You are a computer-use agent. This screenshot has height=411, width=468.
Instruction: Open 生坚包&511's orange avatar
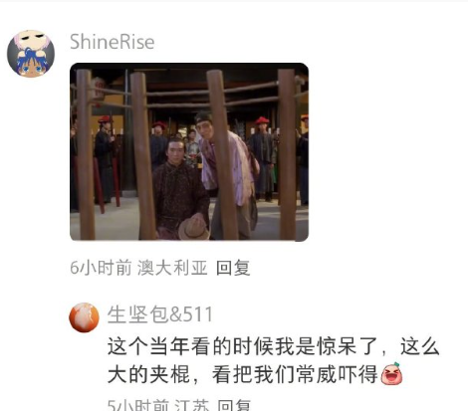(84, 317)
